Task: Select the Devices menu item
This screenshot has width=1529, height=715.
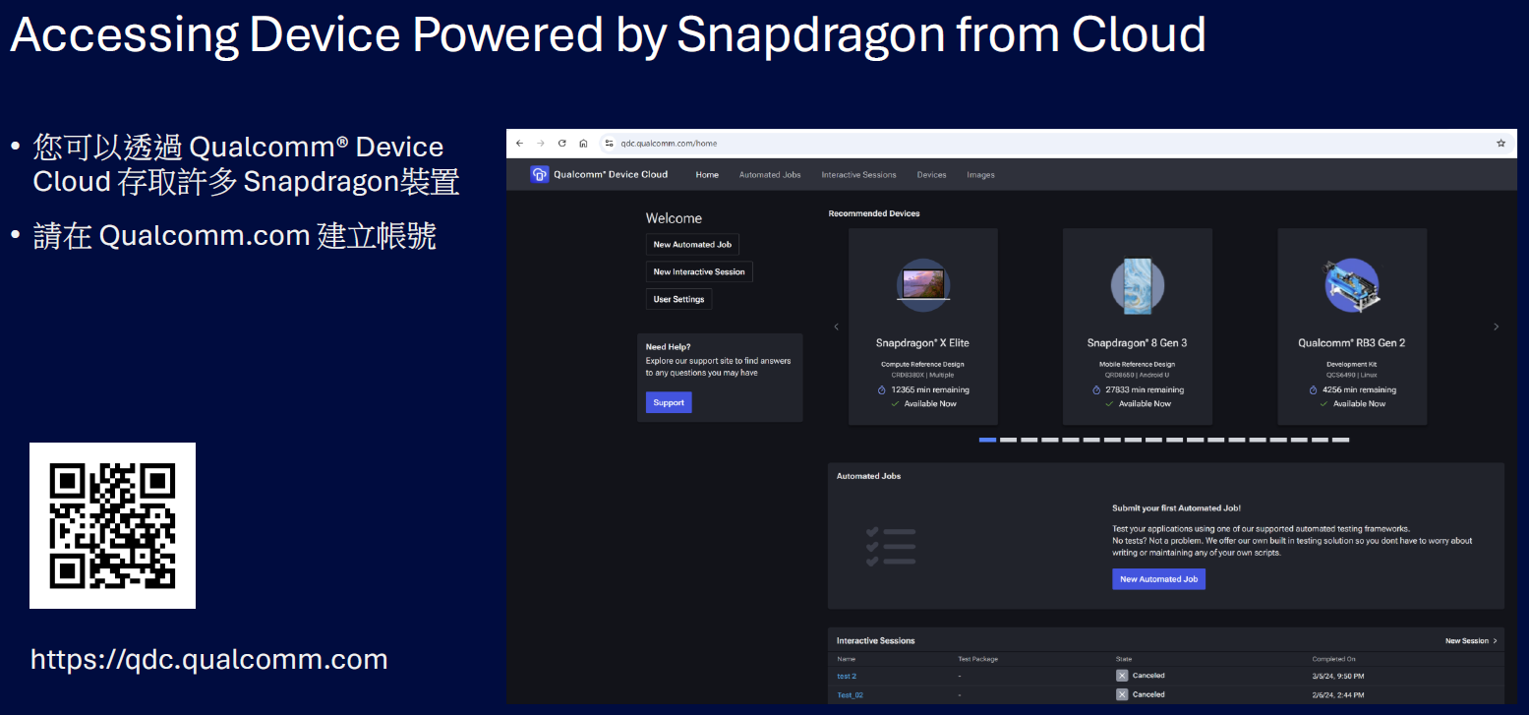Action: click(930, 174)
